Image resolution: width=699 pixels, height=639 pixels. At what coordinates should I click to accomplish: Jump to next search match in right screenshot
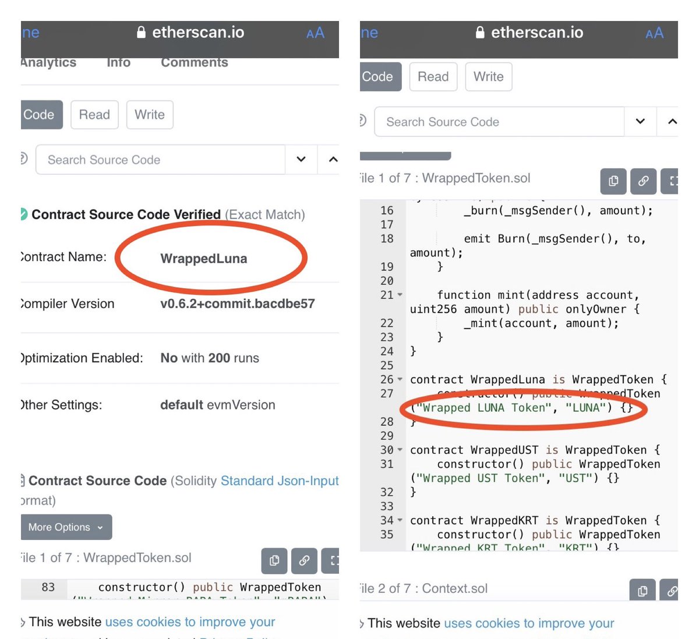point(640,121)
